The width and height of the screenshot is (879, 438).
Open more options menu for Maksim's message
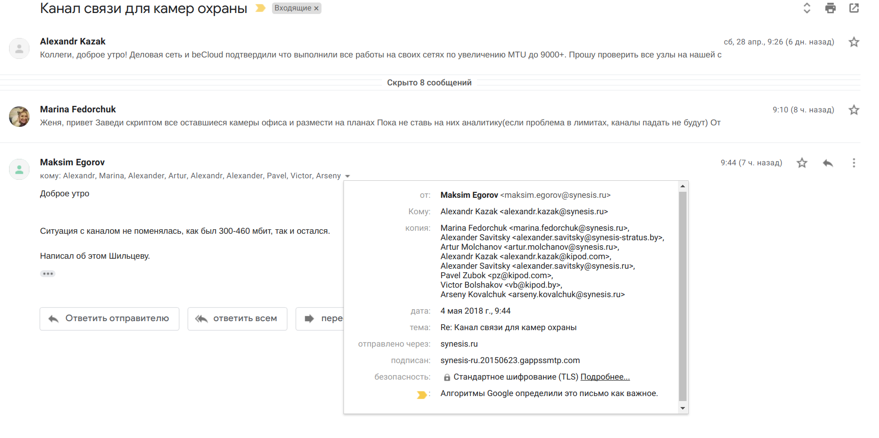pyautogui.click(x=854, y=163)
